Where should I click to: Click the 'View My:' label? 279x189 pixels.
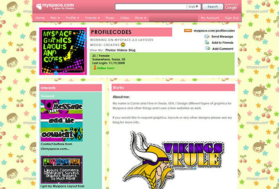[x=97, y=50]
